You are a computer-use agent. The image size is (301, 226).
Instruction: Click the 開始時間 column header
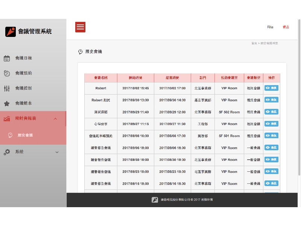coord(135,78)
